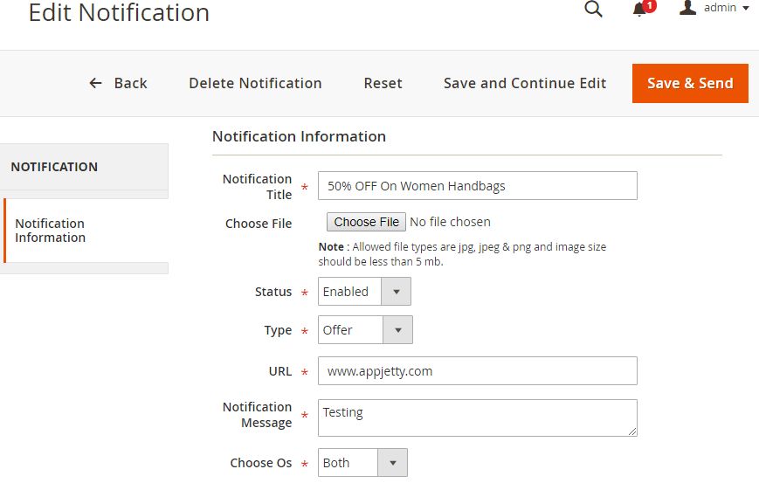Screen dimensions: 759x483
Task: Click the admin user avatar icon
Action: pos(688,8)
